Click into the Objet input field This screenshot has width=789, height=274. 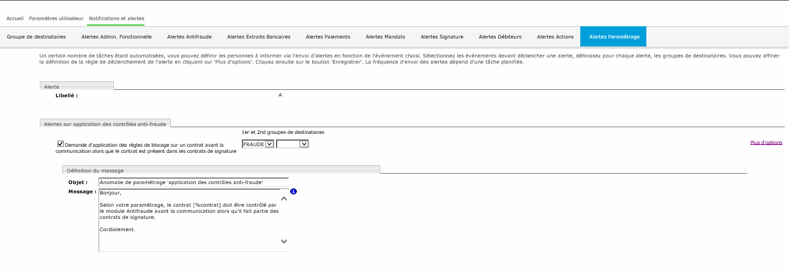coord(193,182)
